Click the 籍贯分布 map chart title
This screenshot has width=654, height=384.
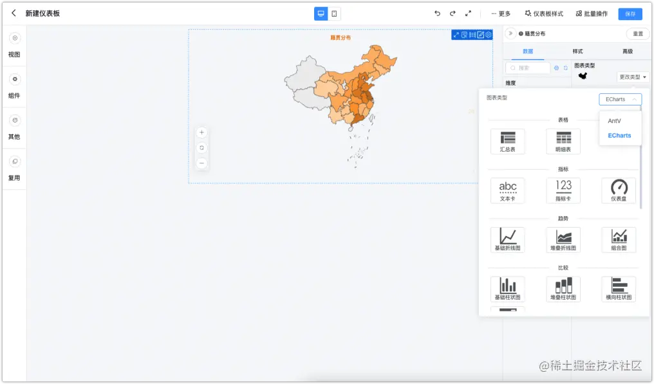point(341,37)
